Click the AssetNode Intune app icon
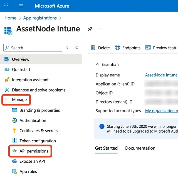Viewport: 178px width, 178px height. pos(8,31)
